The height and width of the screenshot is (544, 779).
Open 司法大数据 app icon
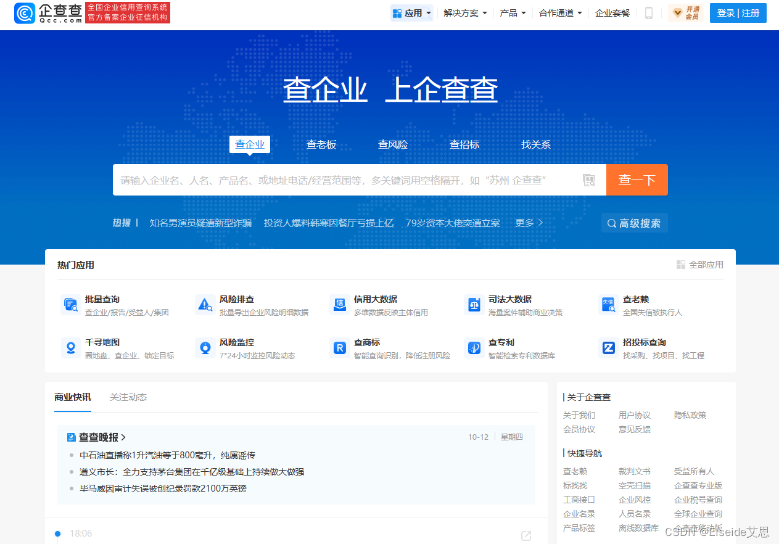474,305
